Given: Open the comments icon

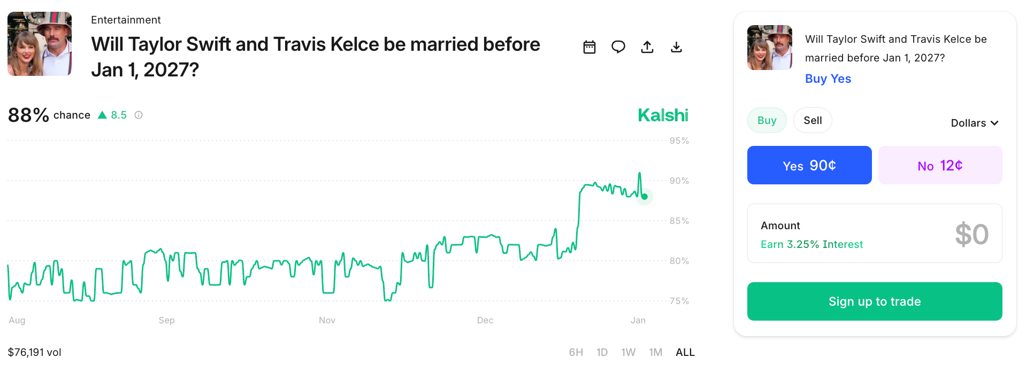Looking at the screenshot, I should point(618,47).
